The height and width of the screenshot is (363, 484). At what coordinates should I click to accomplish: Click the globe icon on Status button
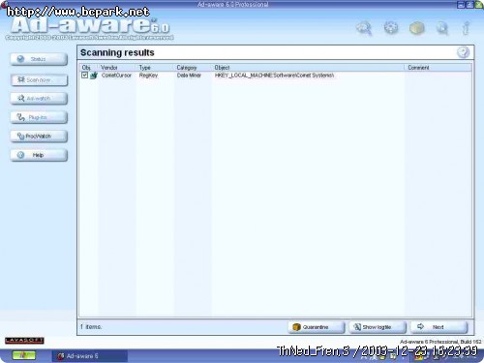tap(20, 59)
